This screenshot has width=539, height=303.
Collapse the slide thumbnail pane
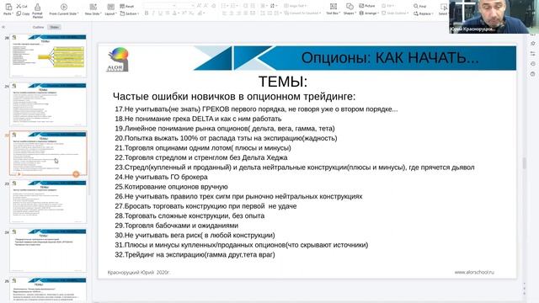click(3, 27)
